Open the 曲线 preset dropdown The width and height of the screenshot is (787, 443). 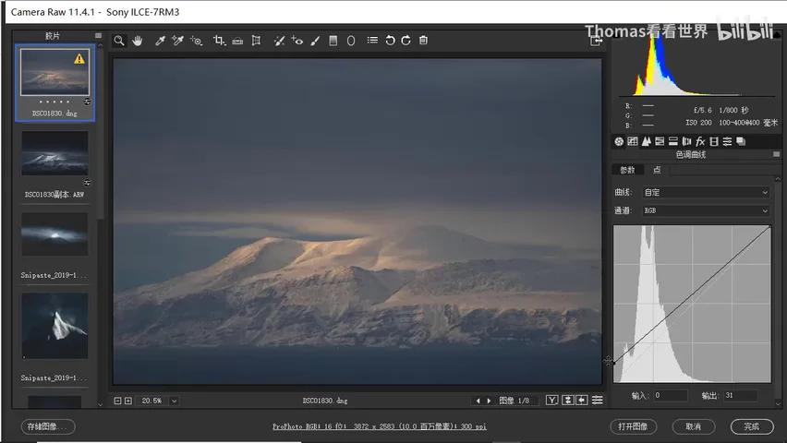point(706,192)
